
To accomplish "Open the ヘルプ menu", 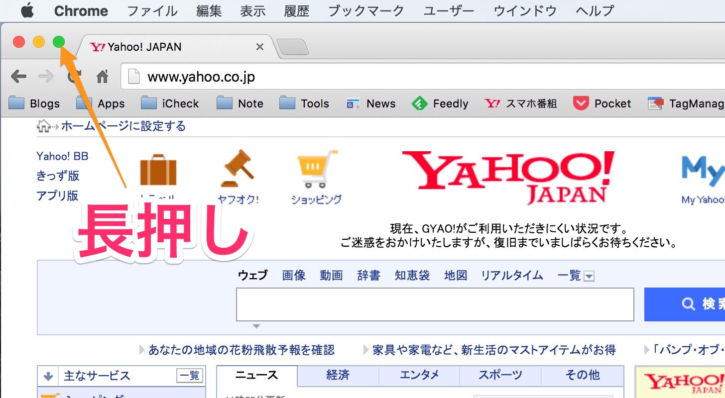I will click(x=595, y=11).
